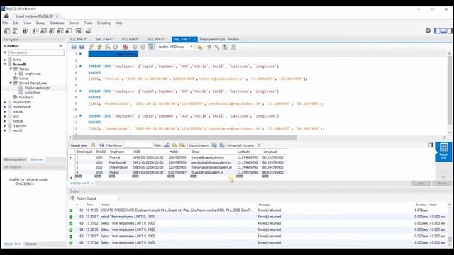Execute the query with the lightning icon

[92, 47]
